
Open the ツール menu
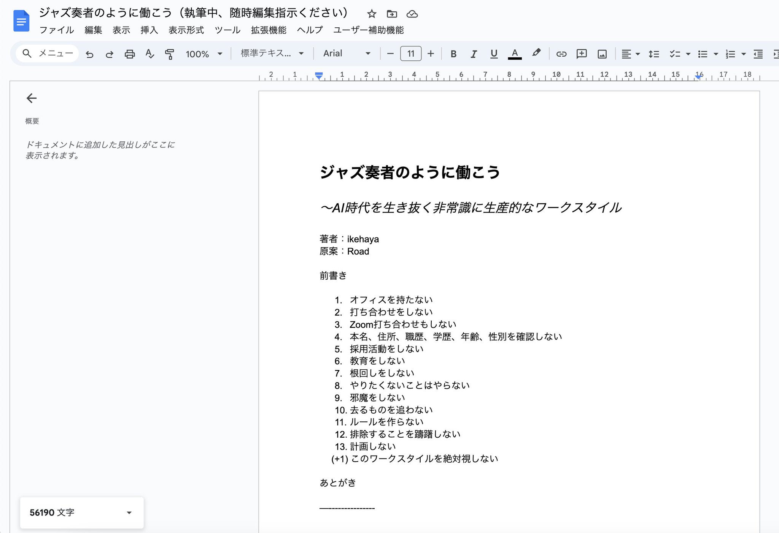227,30
